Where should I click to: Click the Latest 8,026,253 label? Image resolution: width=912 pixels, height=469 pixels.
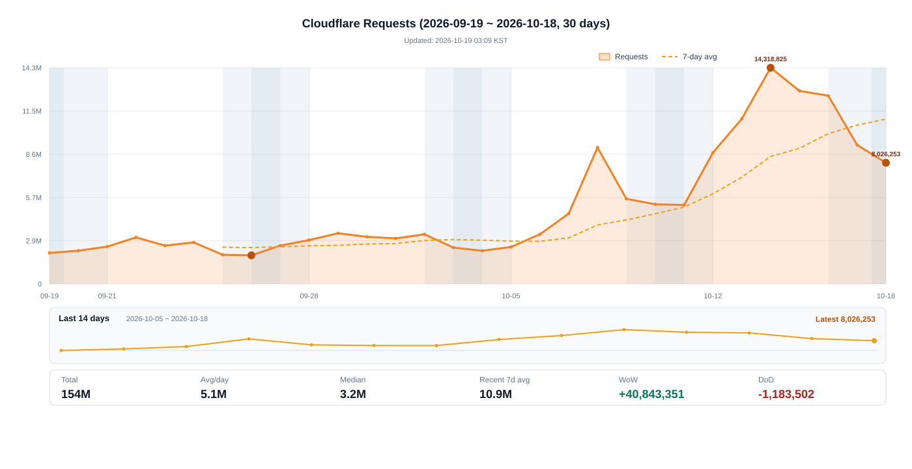click(846, 319)
